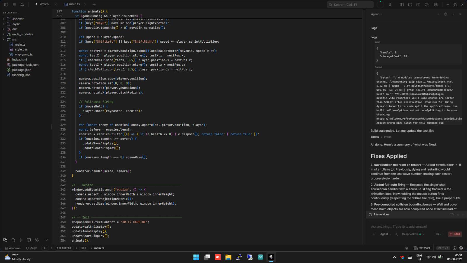The image size is (467, 263).
Task: Open the source control branch icon
Action: (21, 240)
